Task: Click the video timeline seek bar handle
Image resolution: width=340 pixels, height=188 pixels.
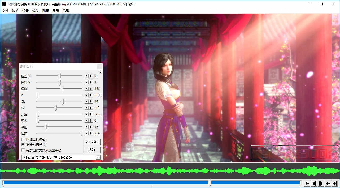Action: (x=211, y=183)
